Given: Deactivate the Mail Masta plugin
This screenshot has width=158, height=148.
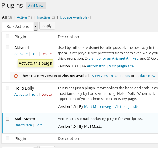Looking at the screenshot, I should pyautogui.click(x=23, y=125).
